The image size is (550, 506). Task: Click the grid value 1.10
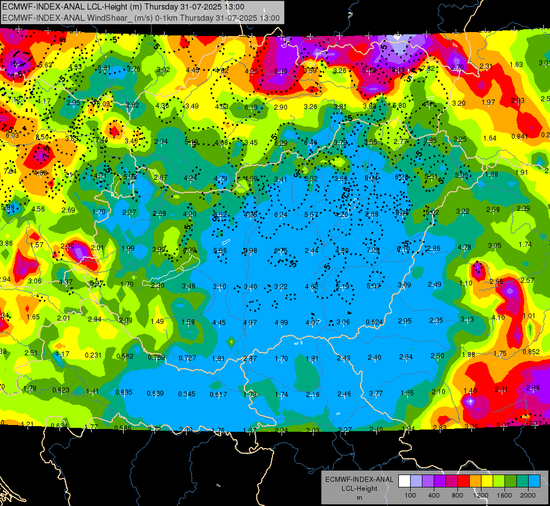(x=466, y=283)
